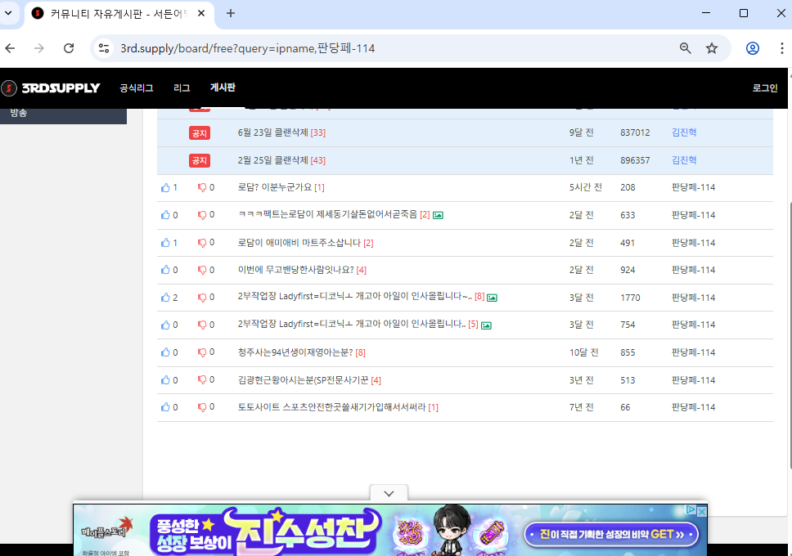
Task: Click thumbs-up on the '2부작업장' post with 1770 views
Action: coord(166,298)
